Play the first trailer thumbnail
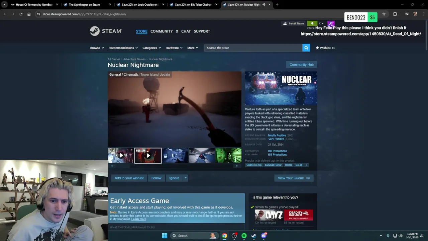The height and width of the screenshot is (241, 428). tap(121, 156)
